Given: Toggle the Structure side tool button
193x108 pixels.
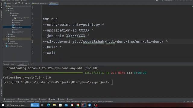Looking at the screenshot, I should (x=1, y=93).
